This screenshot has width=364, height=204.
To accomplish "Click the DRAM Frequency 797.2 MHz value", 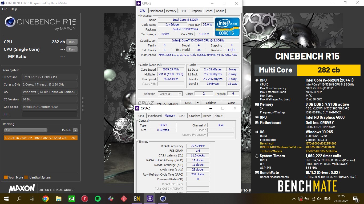I will tap(198, 146).
